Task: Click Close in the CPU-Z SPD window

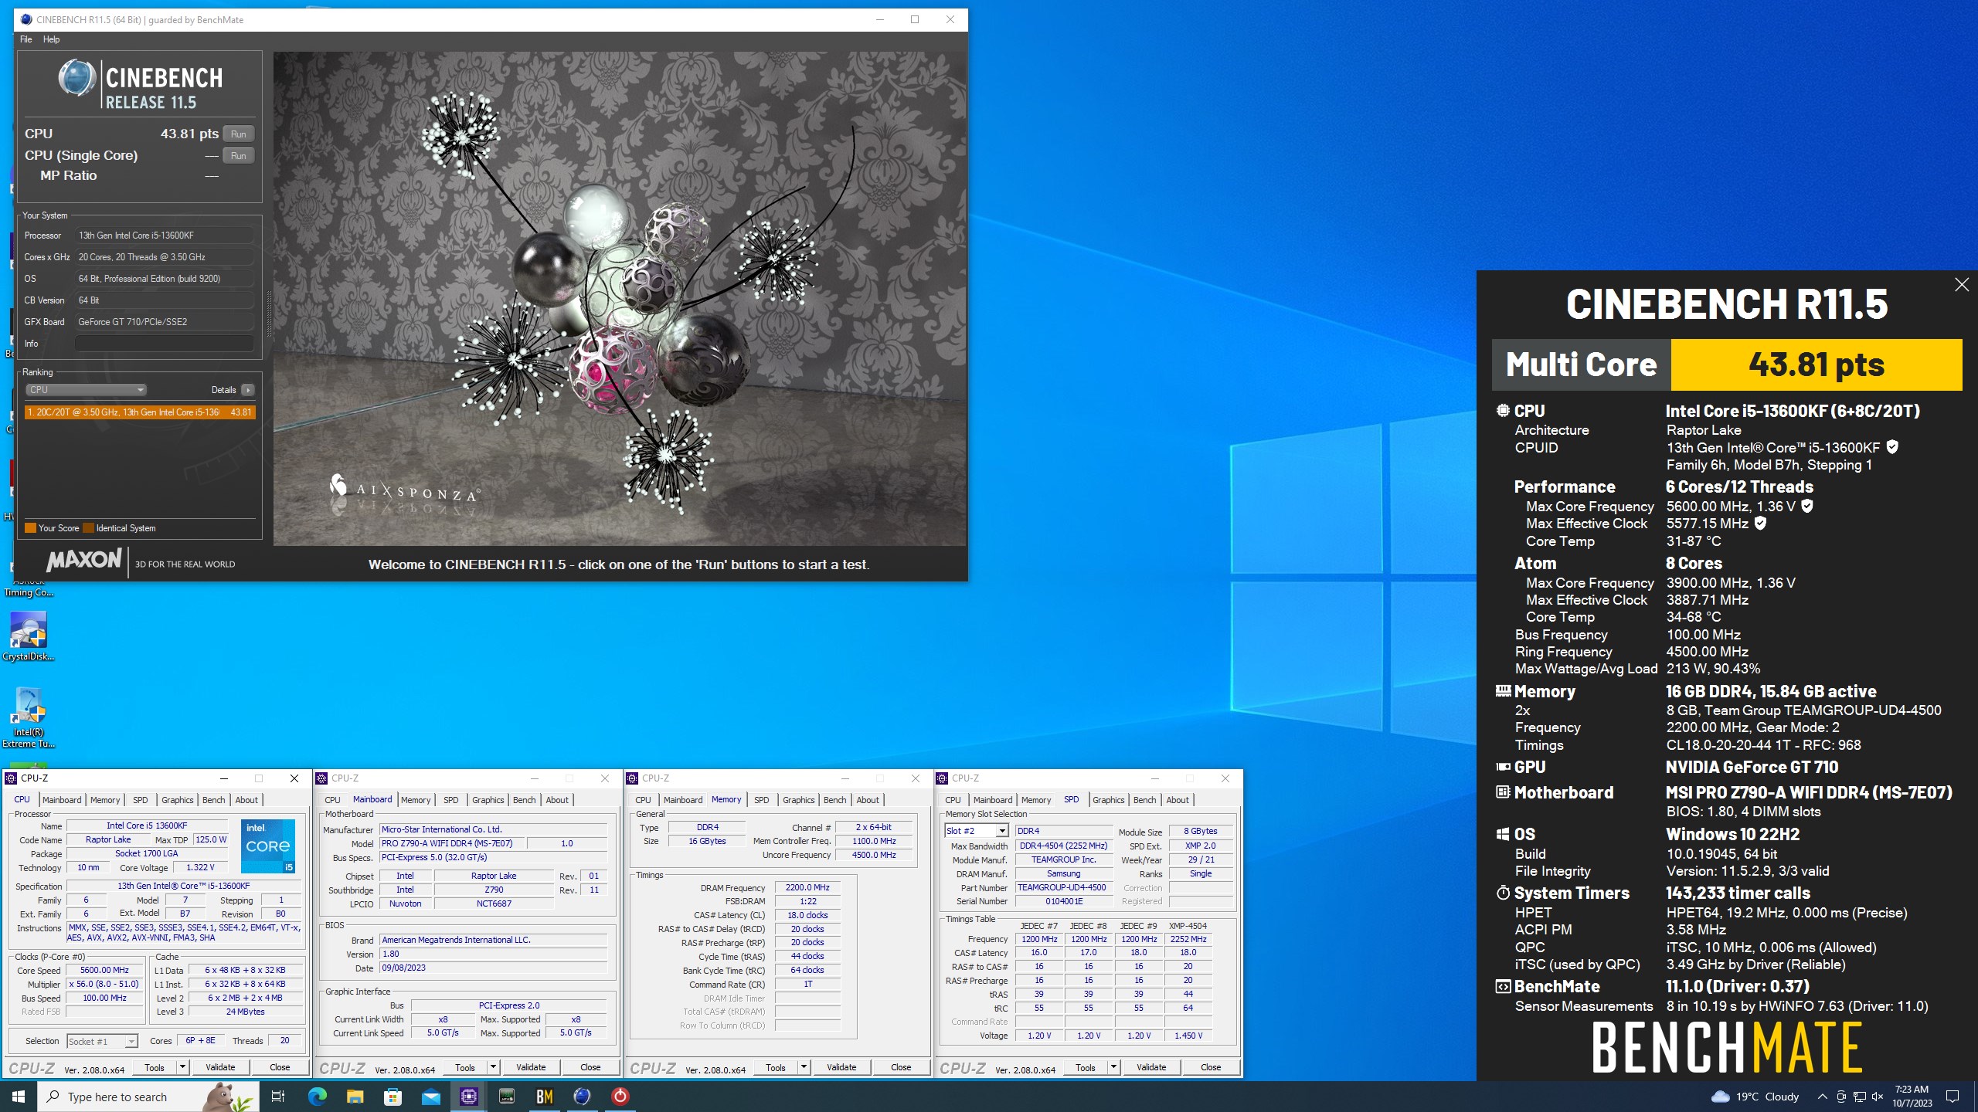Action: click(1211, 1067)
